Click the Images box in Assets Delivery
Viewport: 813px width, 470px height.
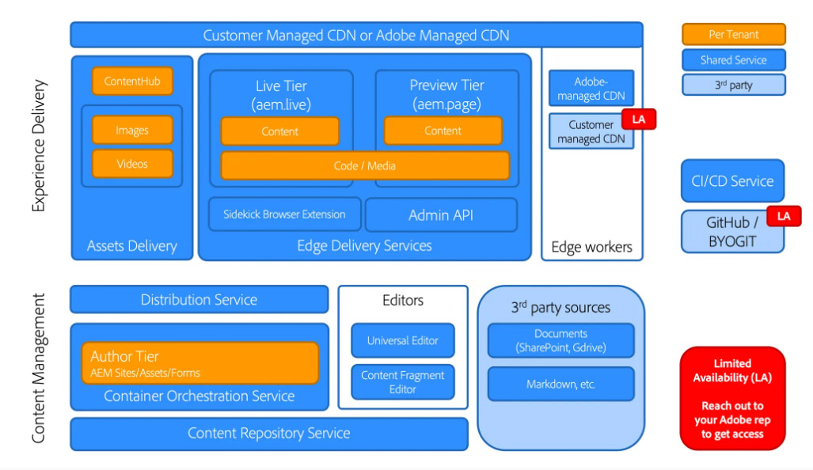[x=132, y=131]
